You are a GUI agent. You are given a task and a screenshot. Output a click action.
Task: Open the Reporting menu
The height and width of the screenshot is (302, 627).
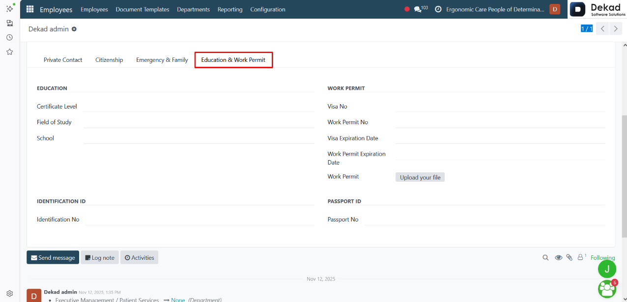(x=230, y=9)
